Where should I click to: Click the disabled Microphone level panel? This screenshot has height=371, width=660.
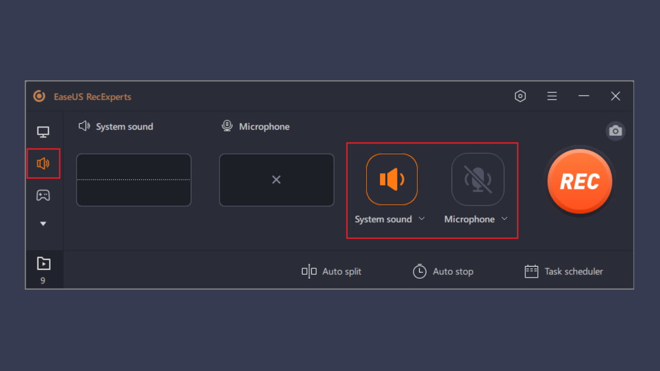[276, 180]
